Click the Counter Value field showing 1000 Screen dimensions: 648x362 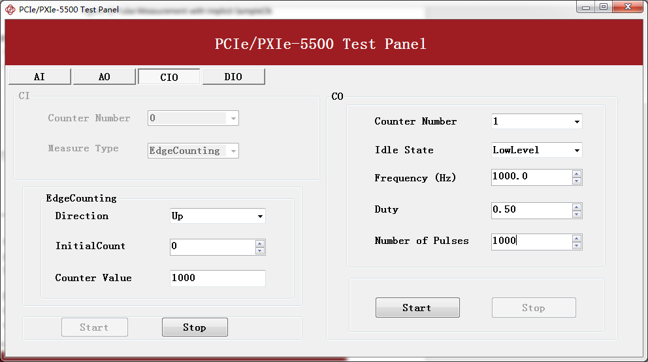coord(218,279)
